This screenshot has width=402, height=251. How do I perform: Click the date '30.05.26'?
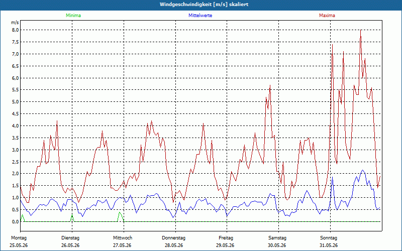(277, 245)
